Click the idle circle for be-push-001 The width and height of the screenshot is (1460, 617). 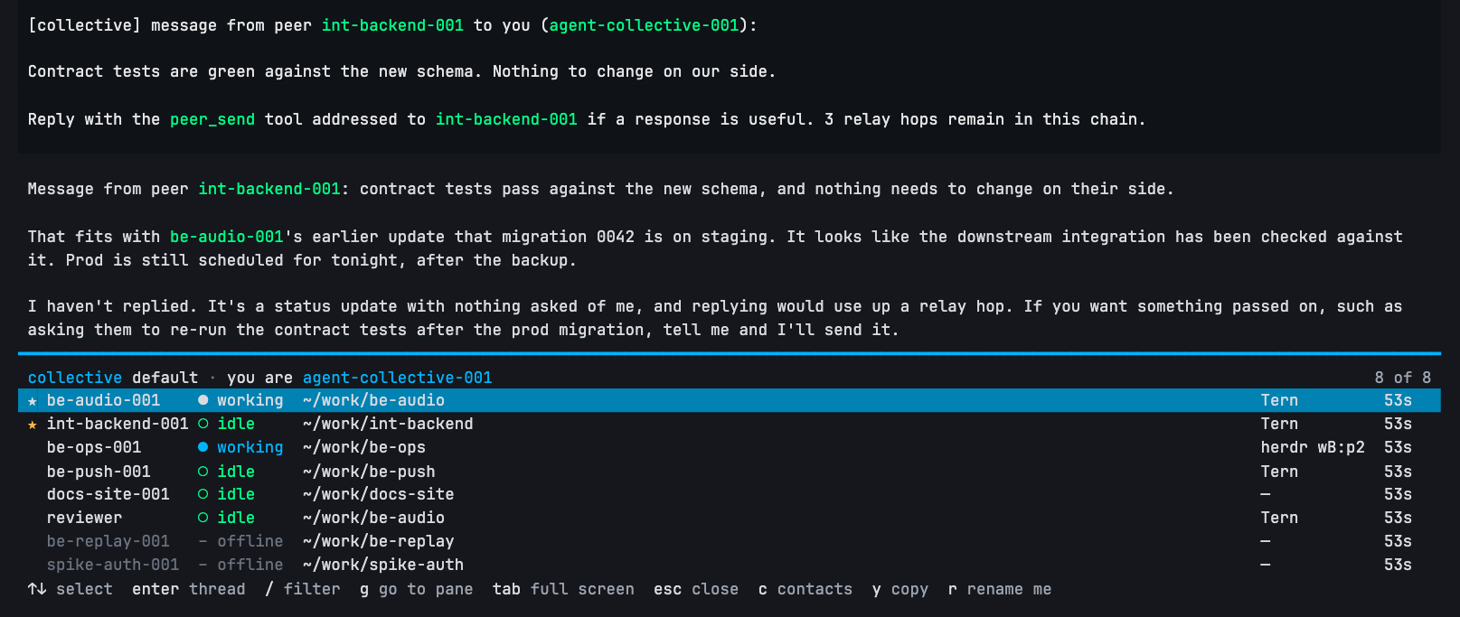203,472
